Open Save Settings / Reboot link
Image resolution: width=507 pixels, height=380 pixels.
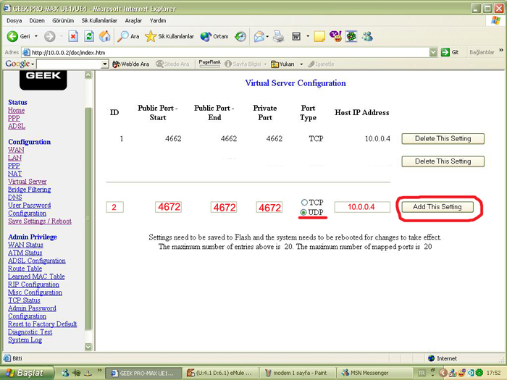(x=40, y=221)
